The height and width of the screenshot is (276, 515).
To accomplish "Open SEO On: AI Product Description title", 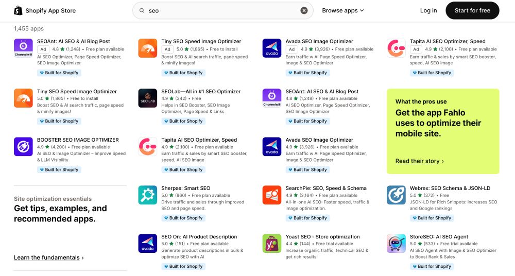I will tap(199, 236).
